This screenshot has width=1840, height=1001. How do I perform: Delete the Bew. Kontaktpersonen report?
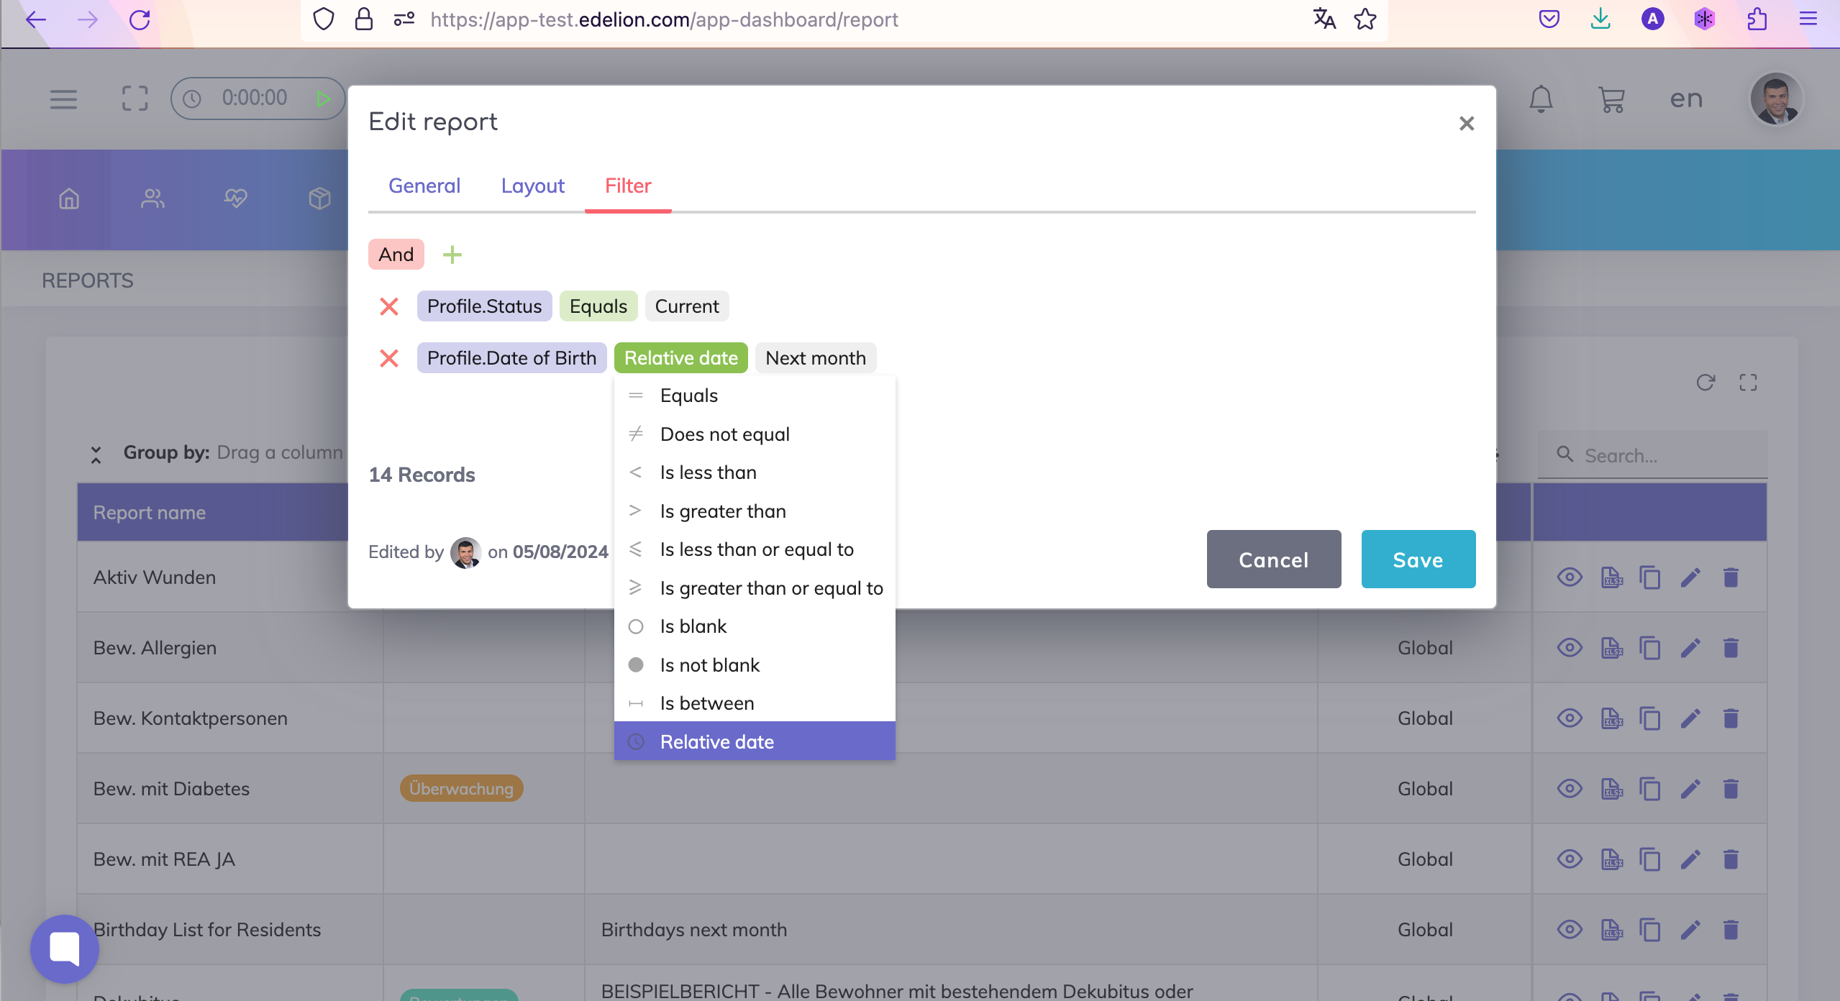coord(1731,718)
